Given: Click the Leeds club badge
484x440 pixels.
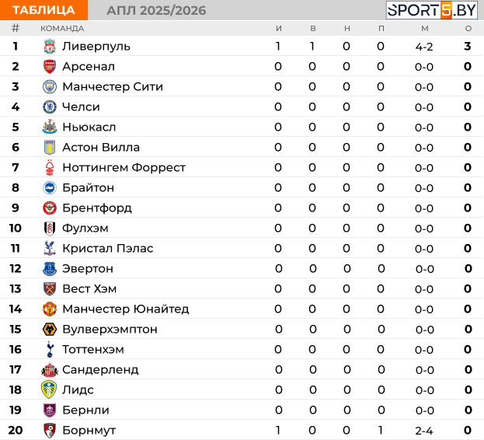Looking at the screenshot, I should coord(49,389).
